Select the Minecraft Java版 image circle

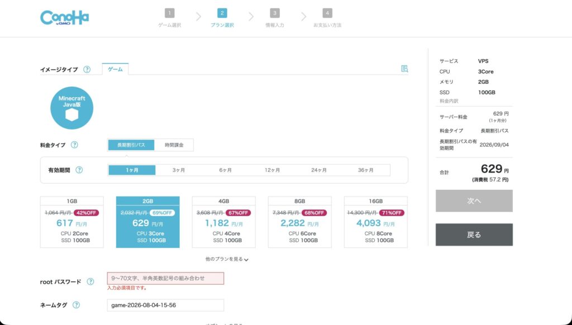coord(72,108)
